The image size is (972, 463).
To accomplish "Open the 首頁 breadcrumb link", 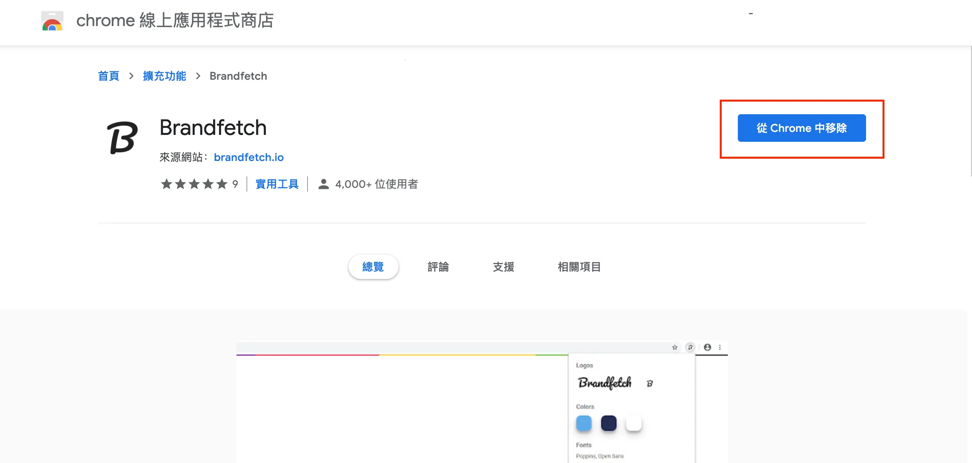I will [x=109, y=76].
